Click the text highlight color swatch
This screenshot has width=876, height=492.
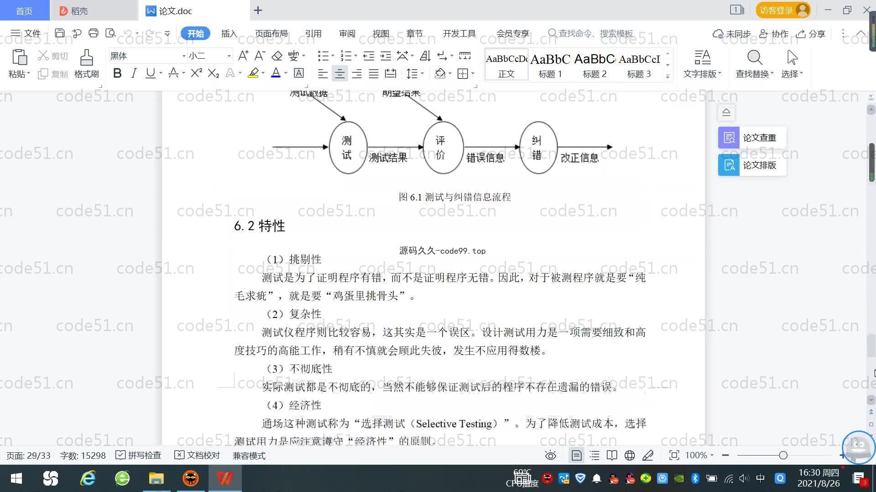coord(253,73)
